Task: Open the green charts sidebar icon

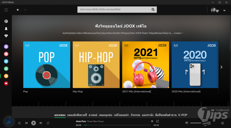Action: (6, 69)
